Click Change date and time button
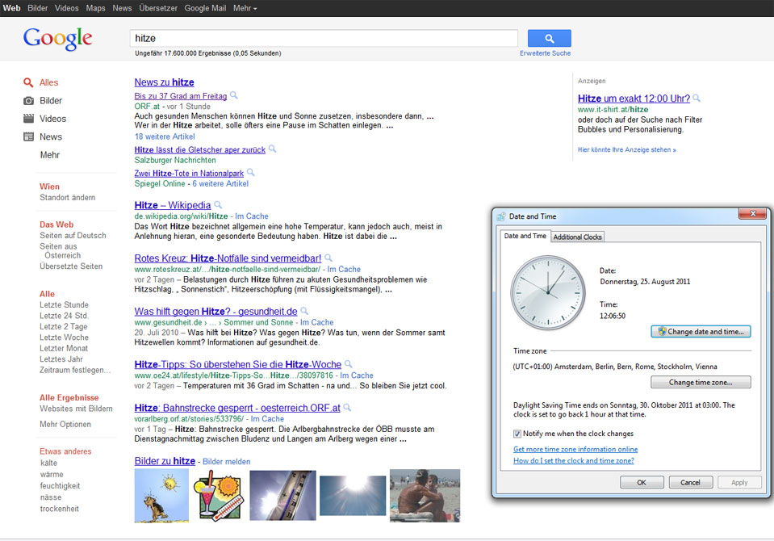774x541 pixels. [x=701, y=332]
